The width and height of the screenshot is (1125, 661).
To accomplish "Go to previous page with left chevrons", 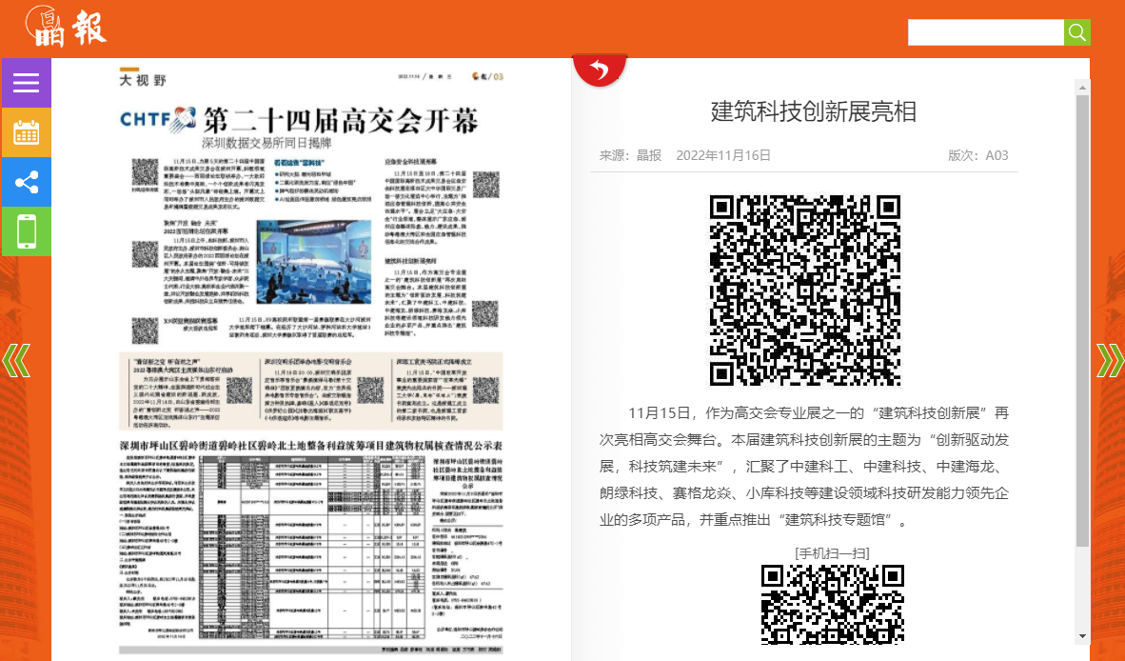I will [x=16, y=360].
